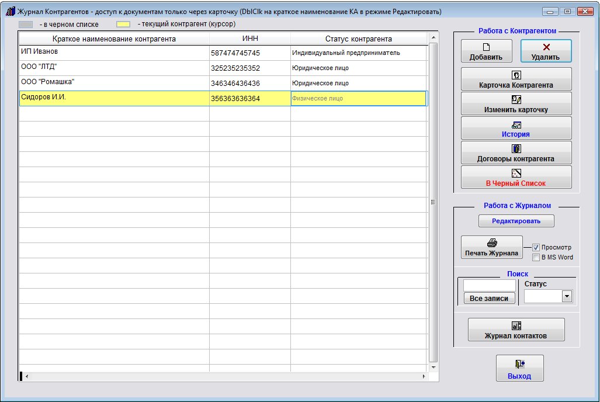Click the ИНН column header

[x=249, y=39]
